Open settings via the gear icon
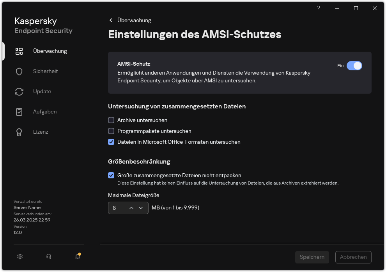Image resolution: width=386 pixels, height=272 pixels. pyautogui.click(x=20, y=256)
